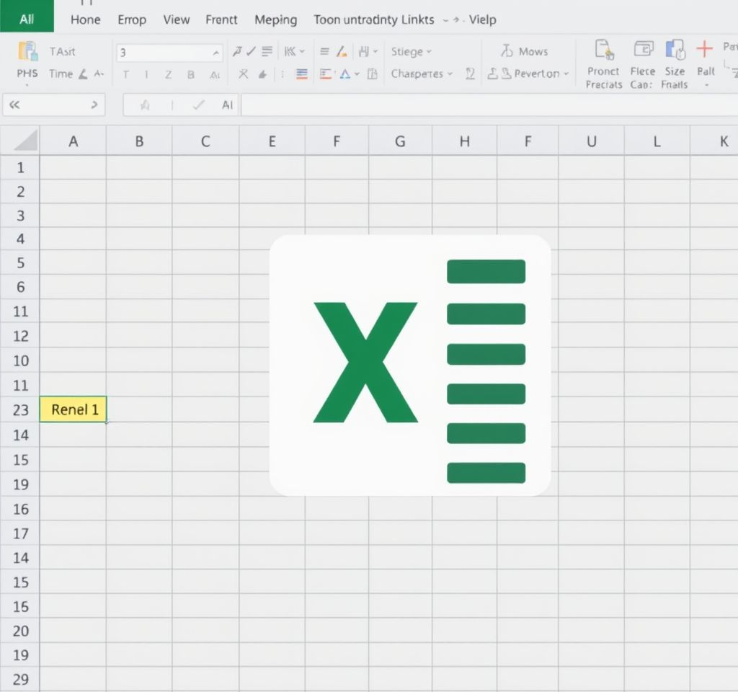Select column B header
Image resolution: width=738 pixels, height=692 pixels.
139,141
